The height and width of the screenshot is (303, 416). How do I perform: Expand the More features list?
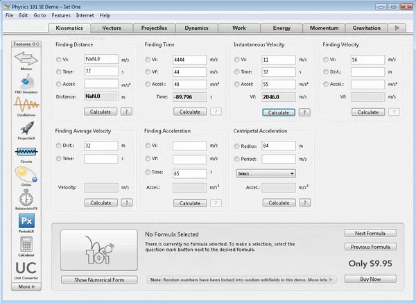pos(25,286)
